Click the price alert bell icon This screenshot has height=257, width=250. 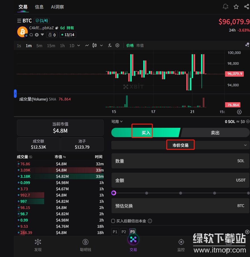click(x=225, y=7)
